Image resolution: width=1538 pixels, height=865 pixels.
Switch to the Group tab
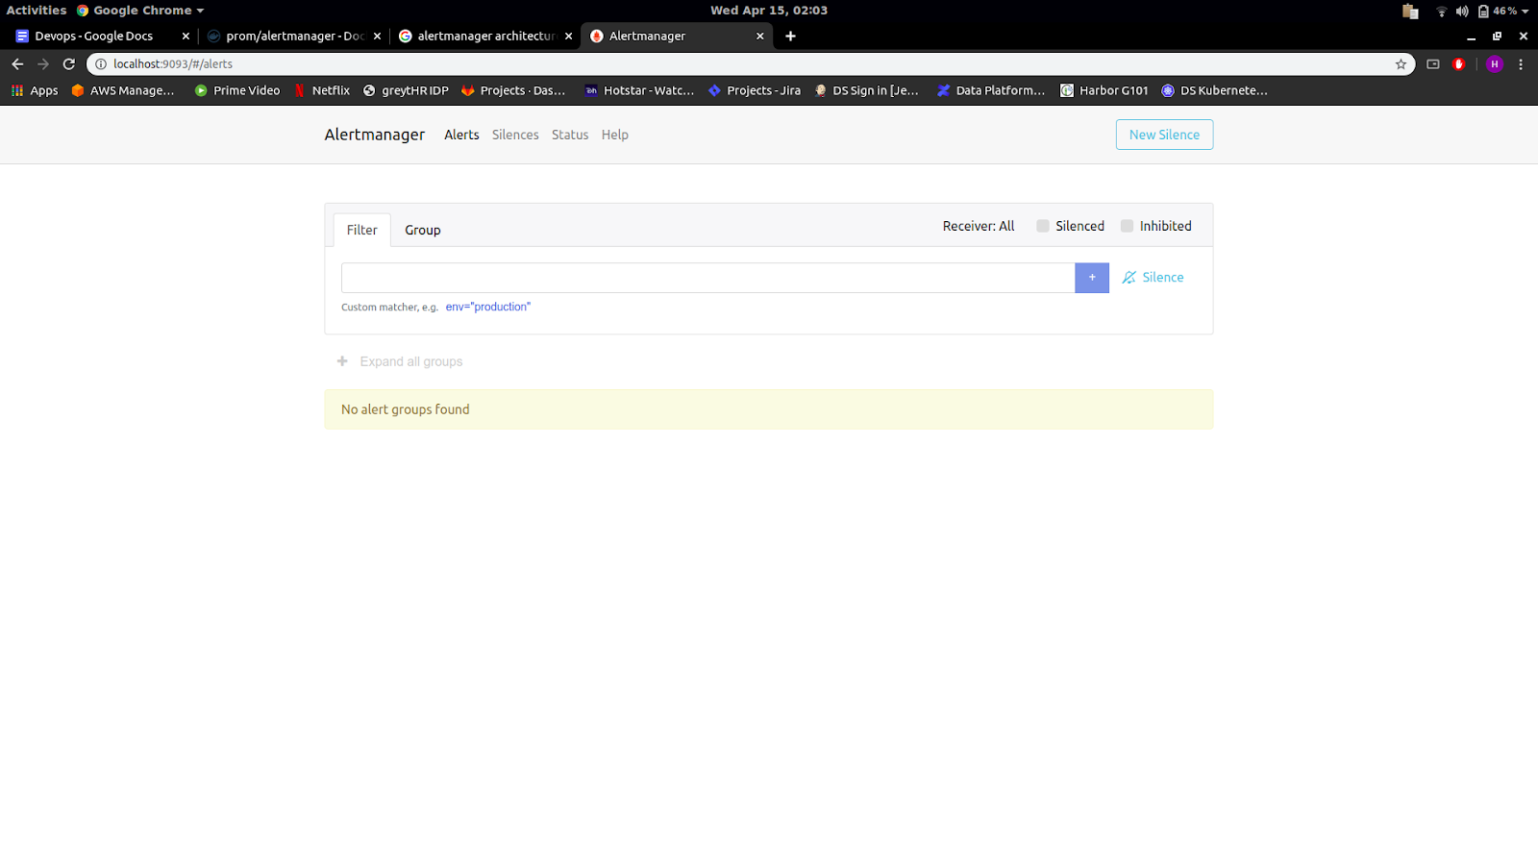pyautogui.click(x=422, y=231)
